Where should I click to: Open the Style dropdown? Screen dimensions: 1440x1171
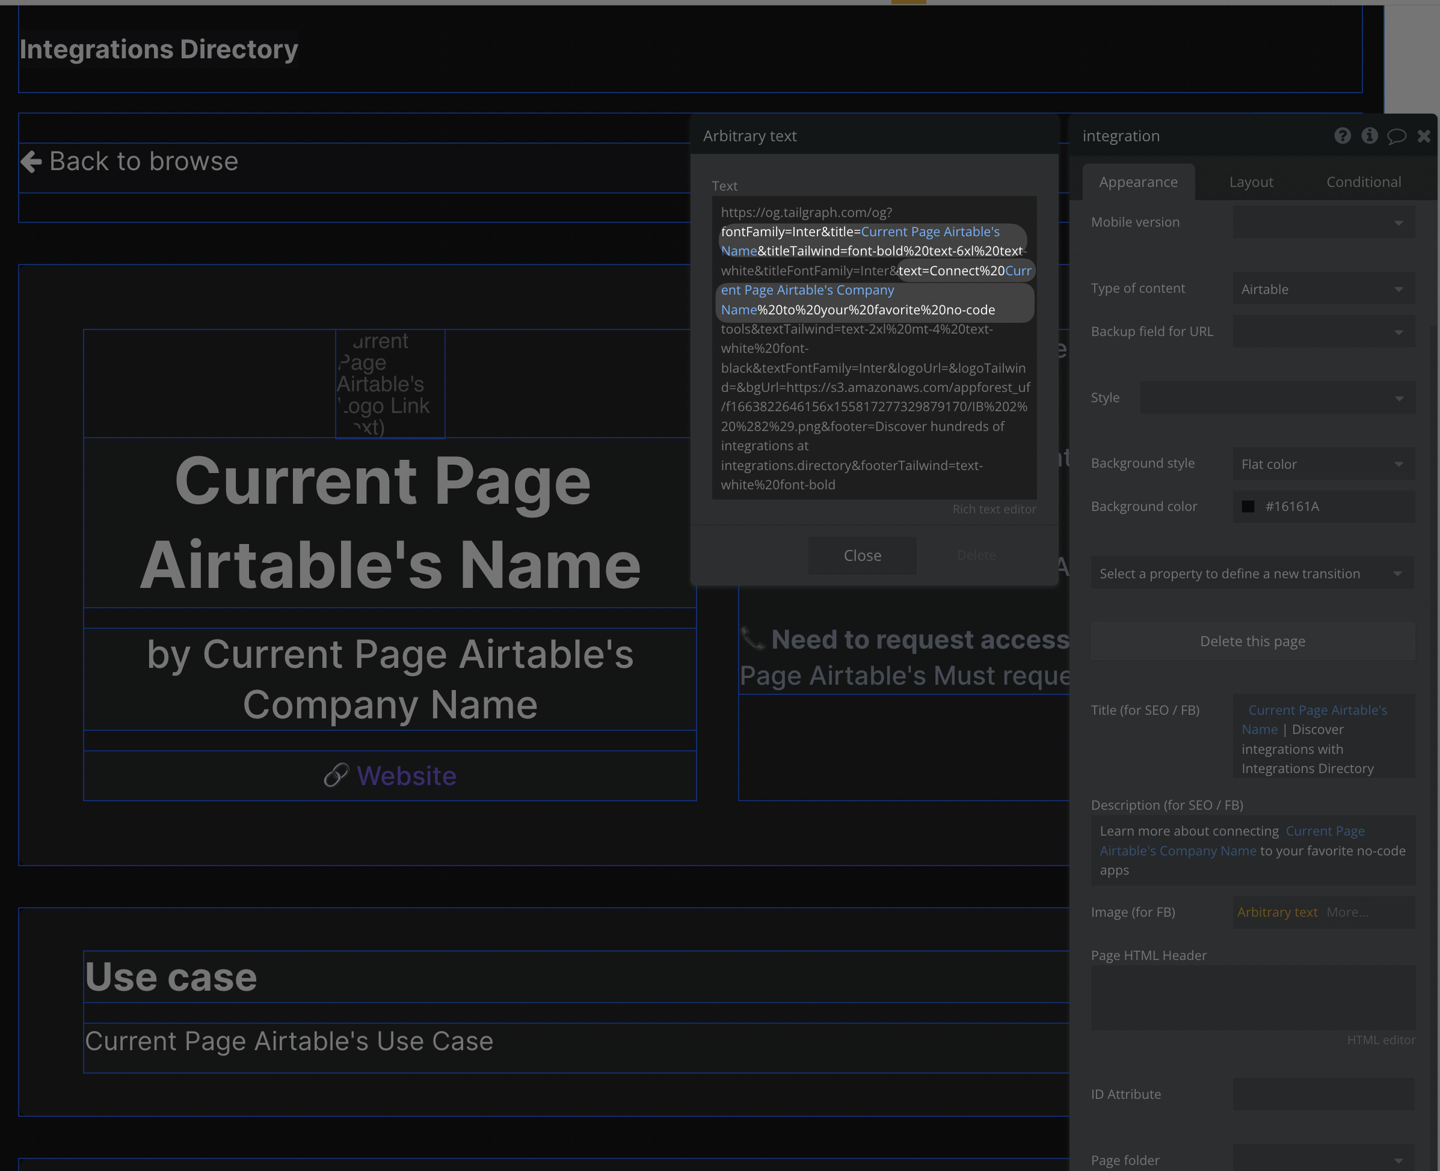(1278, 397)
